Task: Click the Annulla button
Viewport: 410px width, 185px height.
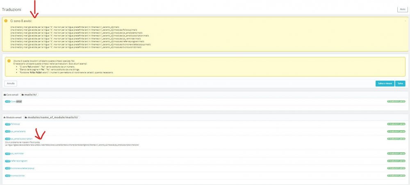Action: click(11, 83)
